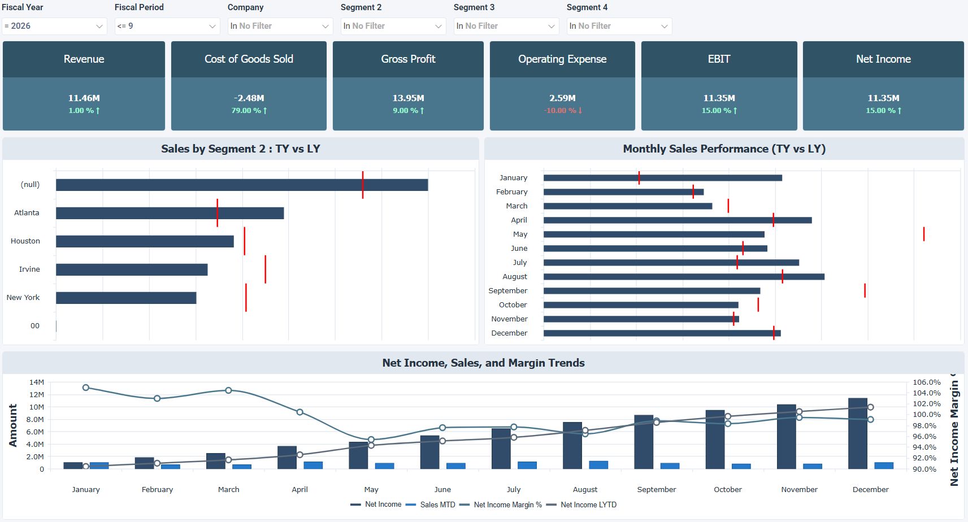Select the Irvine sales bar
Image resolution: width=968 pixels, height=522 pixels.
[x=132, y=269]
